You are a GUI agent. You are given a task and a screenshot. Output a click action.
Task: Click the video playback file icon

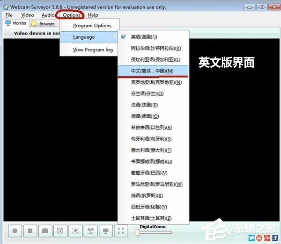(60, 231)
